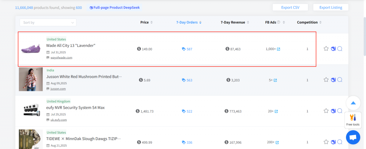Sort the table by Price column

147,22
